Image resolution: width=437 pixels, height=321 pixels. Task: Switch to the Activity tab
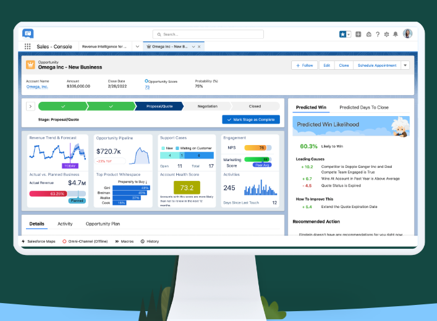tap(65, 223)
